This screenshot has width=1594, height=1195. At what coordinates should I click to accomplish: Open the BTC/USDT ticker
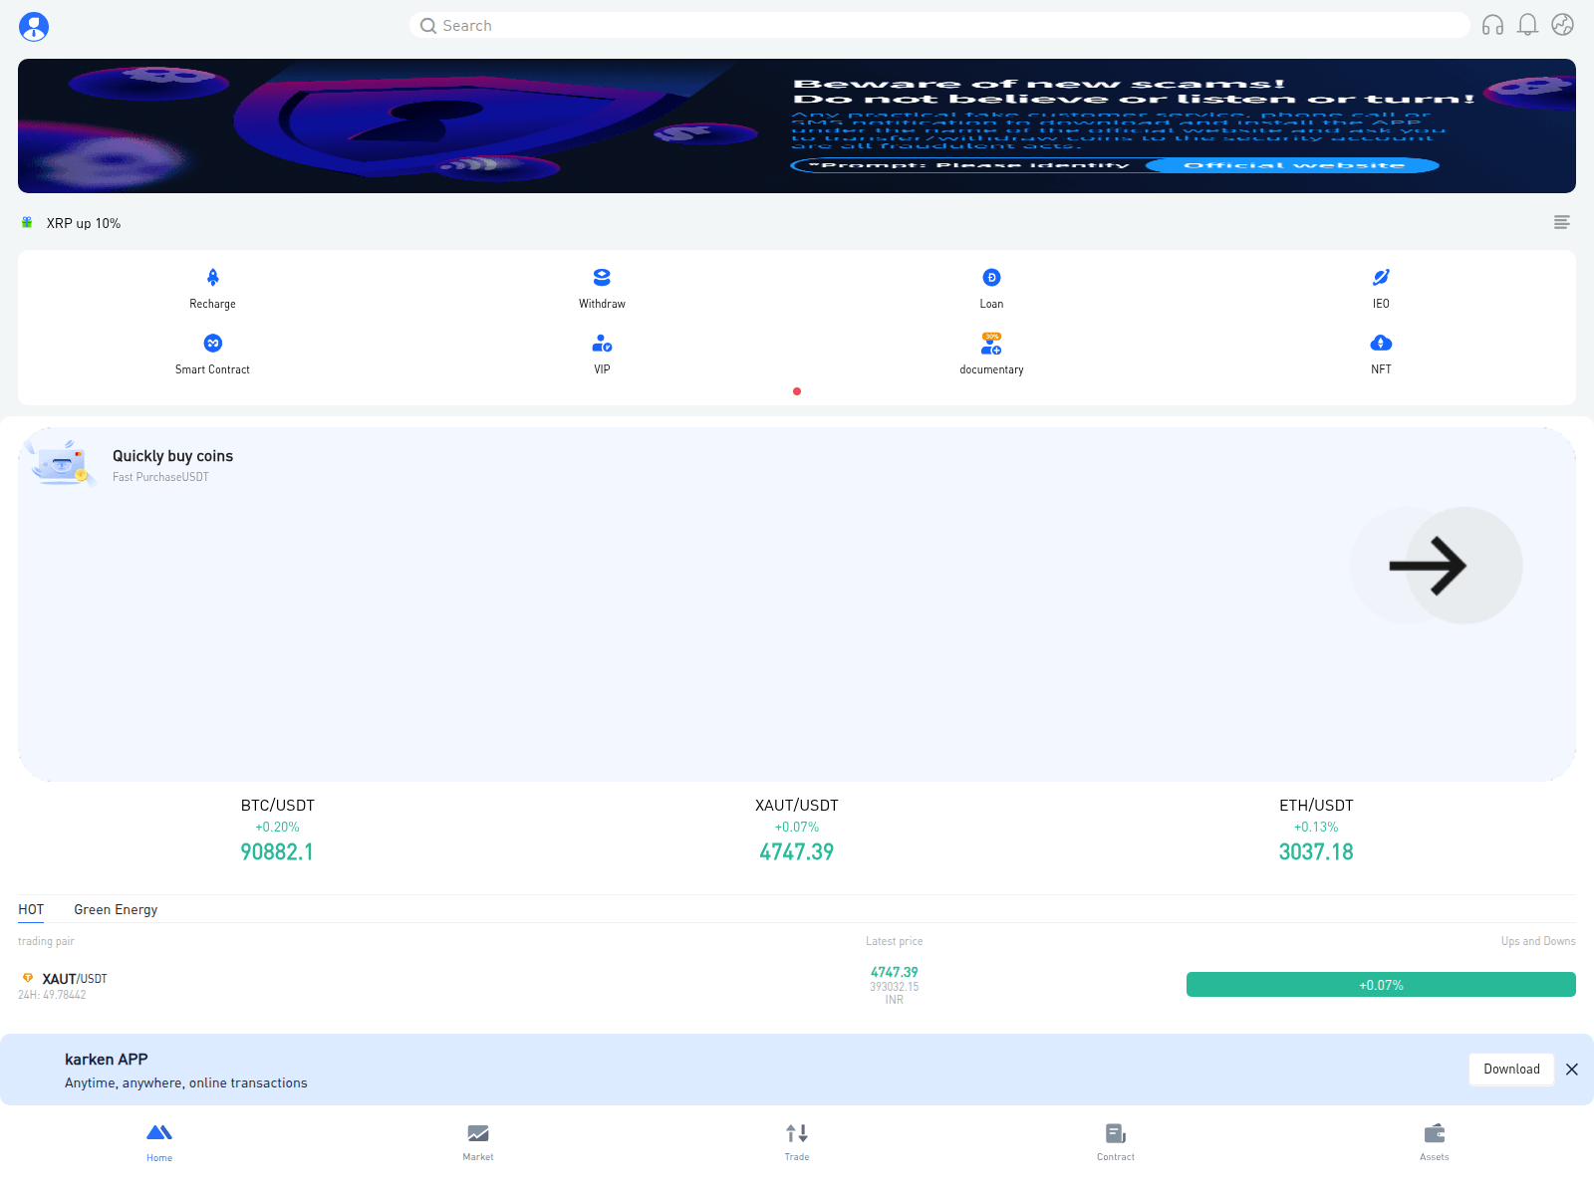pos(277,829)
